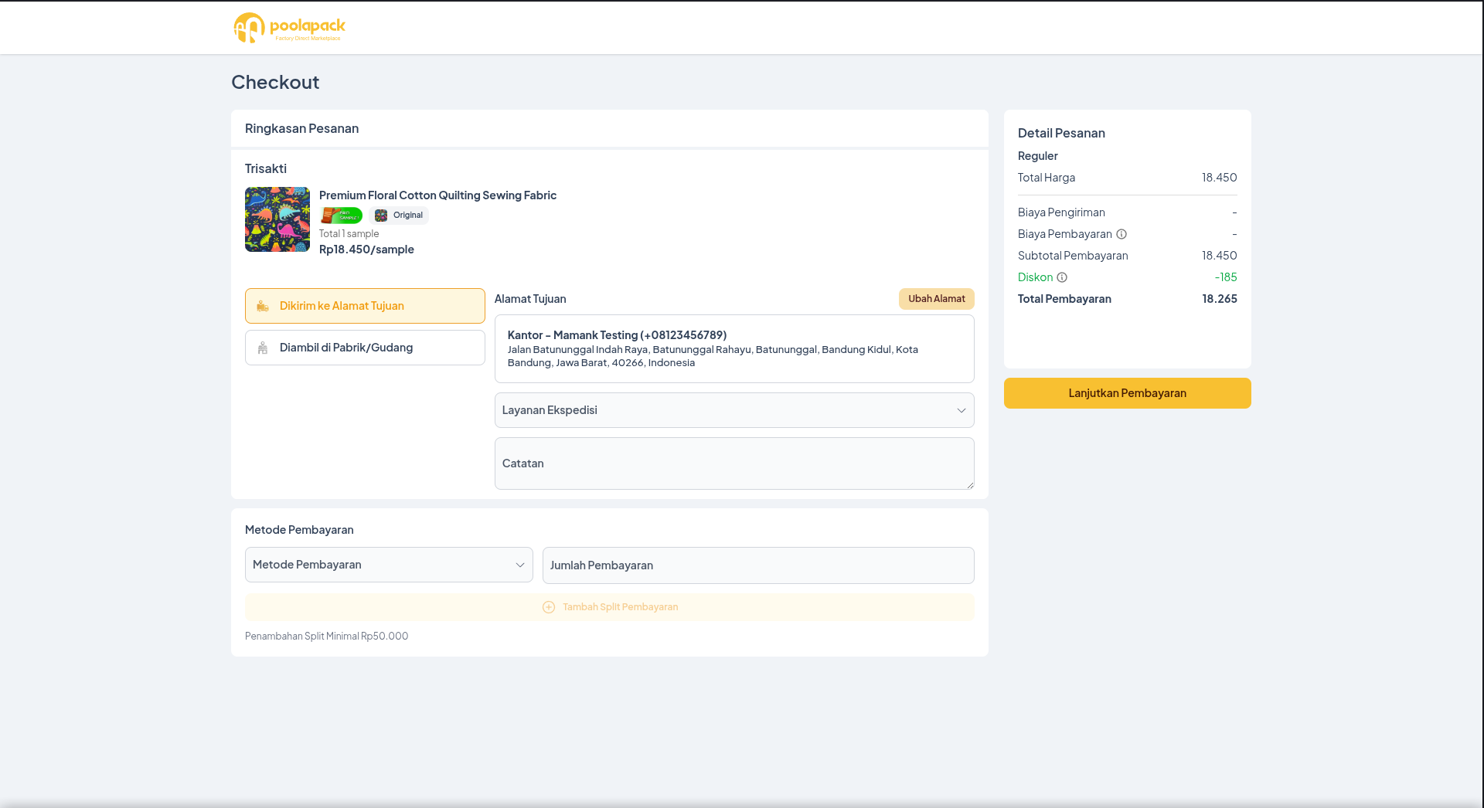Screen dimensions: 1484x808
Task: Click the Ringkasan Pesanan heading
Action: pyautogui.click(x=301, y=128)
